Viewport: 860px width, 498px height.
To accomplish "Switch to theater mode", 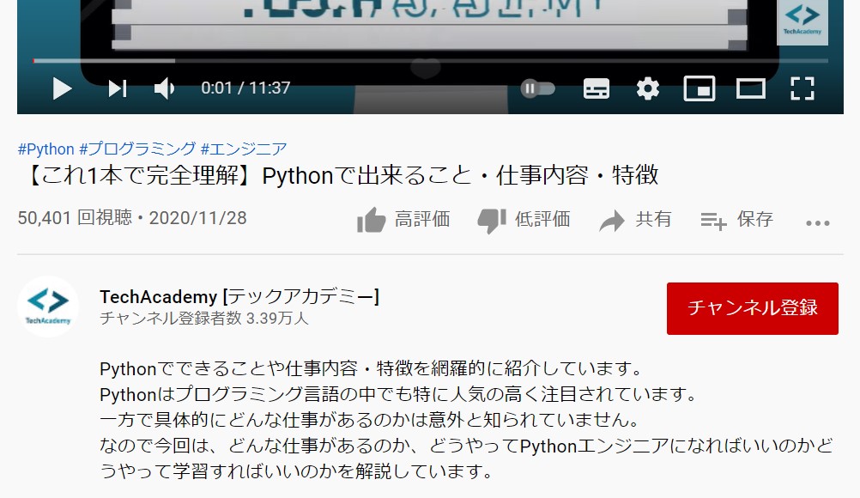I will 751,88.
